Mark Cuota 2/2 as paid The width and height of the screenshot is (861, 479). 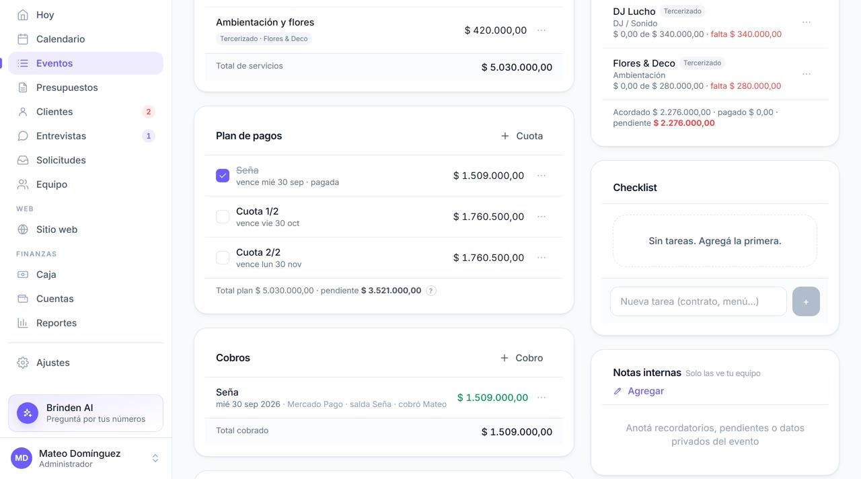[223, 258]
